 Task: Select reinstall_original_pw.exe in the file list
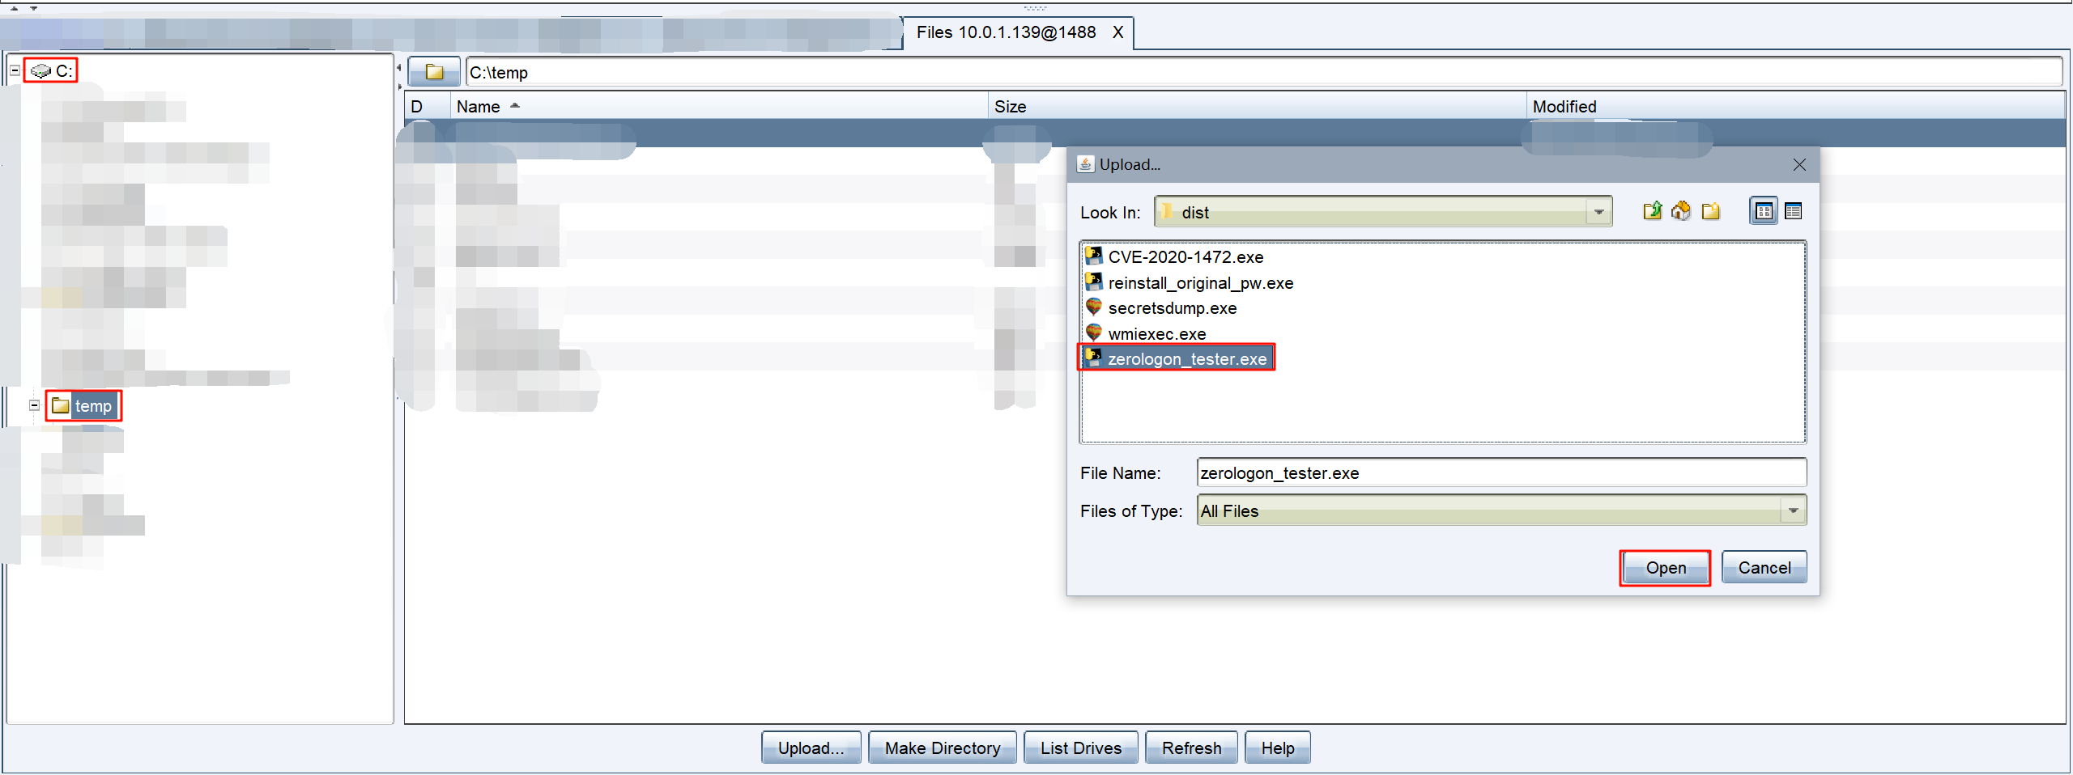[x=1200, y=283]
